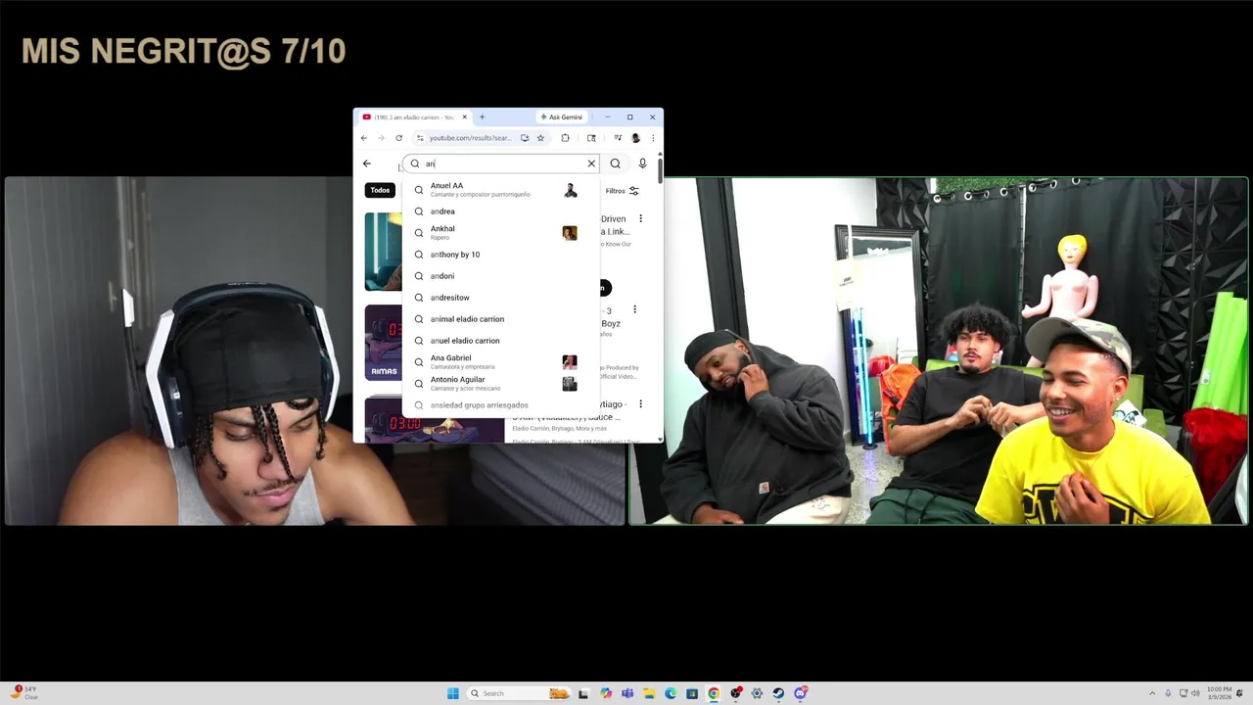This screenshot has width=1253, height=705.
Task: Activate YouTube voice search microphone
Action: tap(642, 164)
